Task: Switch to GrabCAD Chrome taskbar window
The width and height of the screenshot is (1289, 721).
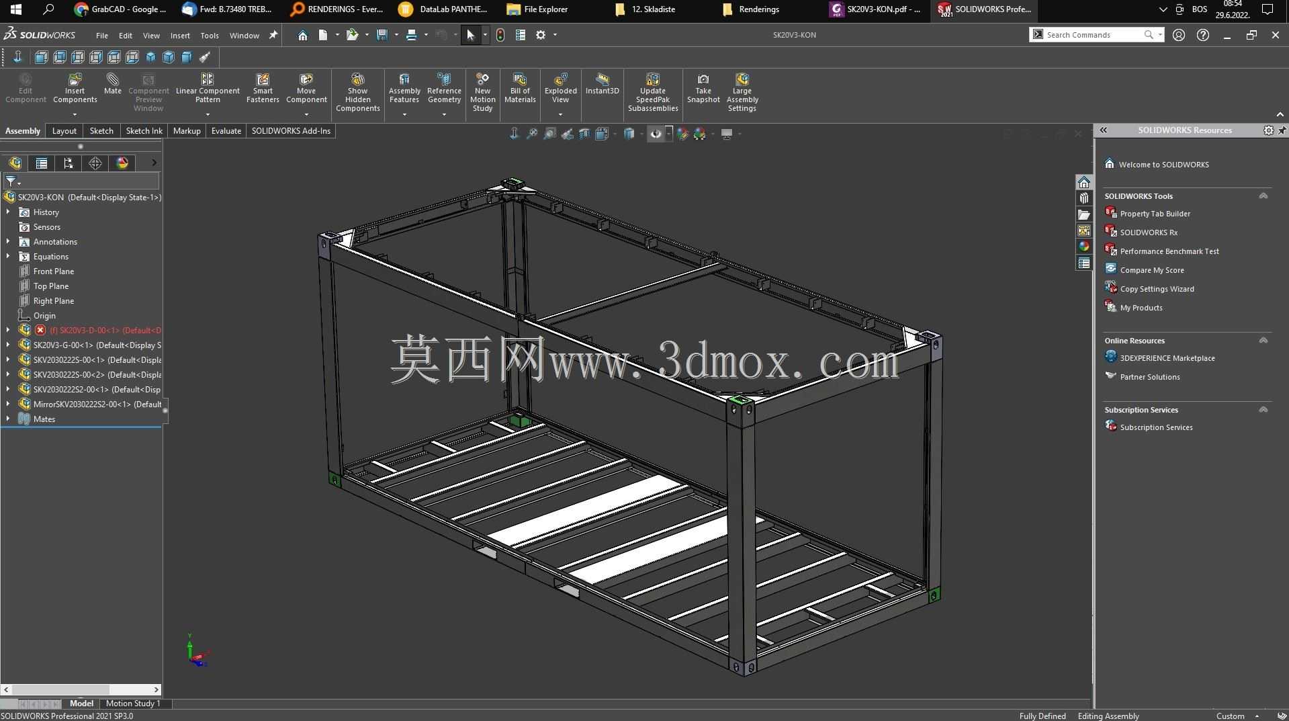Action: pyautogui.click(x=121, y=9)
